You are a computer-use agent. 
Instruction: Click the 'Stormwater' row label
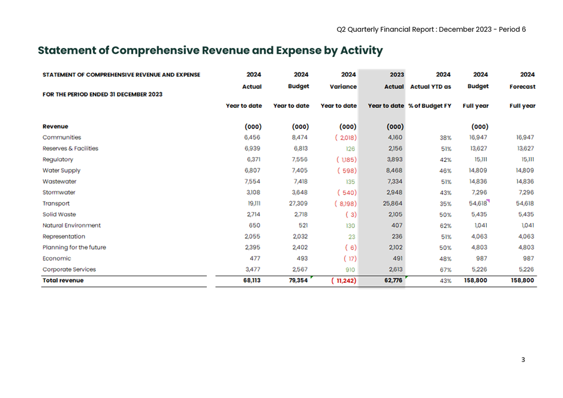tap(59, 192)
